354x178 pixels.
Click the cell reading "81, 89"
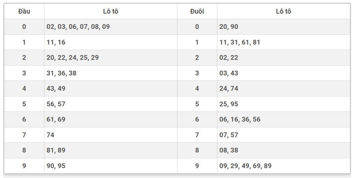pos(56,150)
